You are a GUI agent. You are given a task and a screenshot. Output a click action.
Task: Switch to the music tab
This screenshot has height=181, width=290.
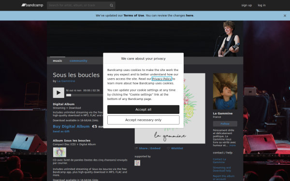pos(58,61)
